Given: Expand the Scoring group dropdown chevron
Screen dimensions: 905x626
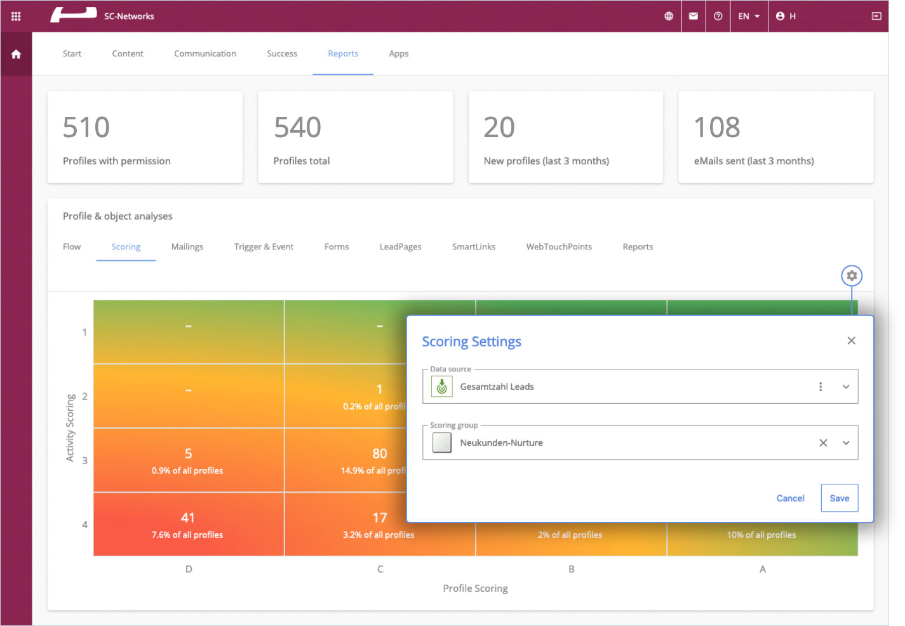Looking at the screenshot, I should click(846, 443).
